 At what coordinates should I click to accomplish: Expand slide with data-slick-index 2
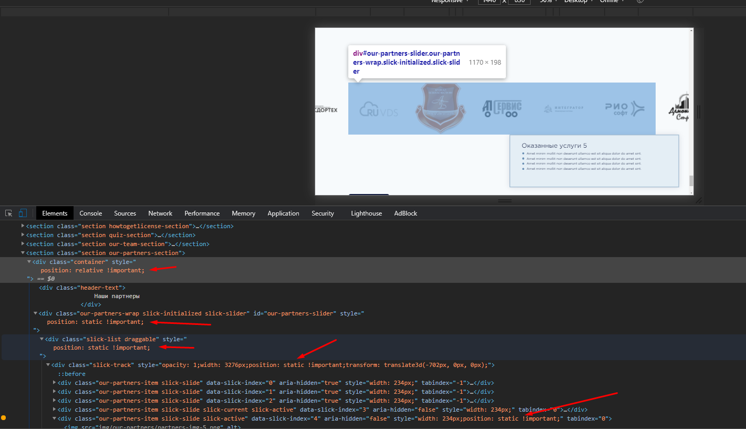(54, 401)
